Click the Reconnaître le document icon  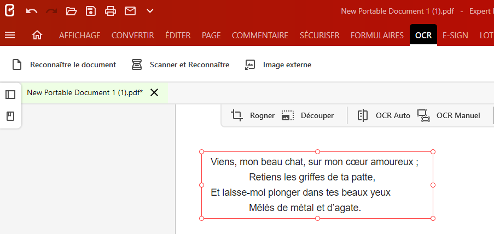click(x=17, y=65)
